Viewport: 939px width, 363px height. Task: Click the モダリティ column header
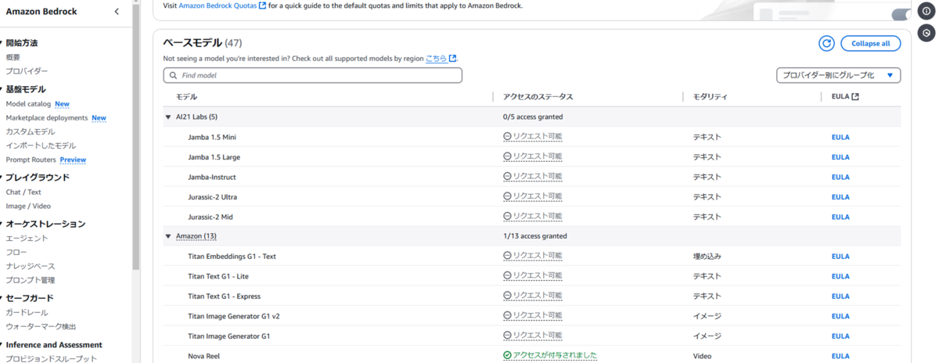click(x=710, y=97)
